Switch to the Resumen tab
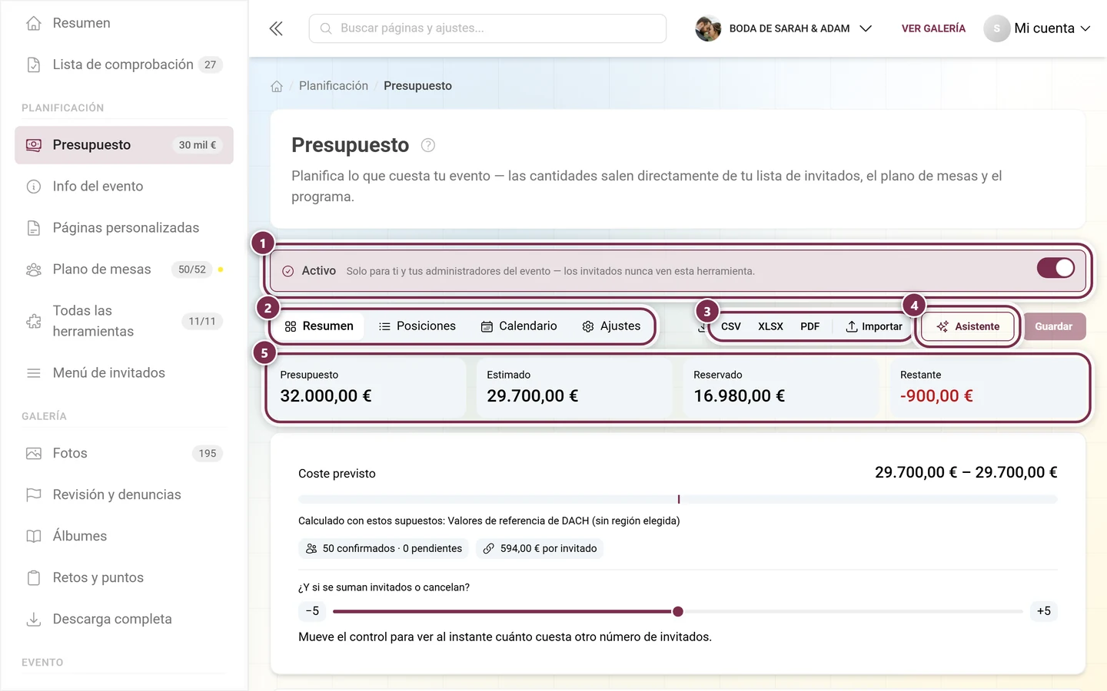 tap(319, 326)
